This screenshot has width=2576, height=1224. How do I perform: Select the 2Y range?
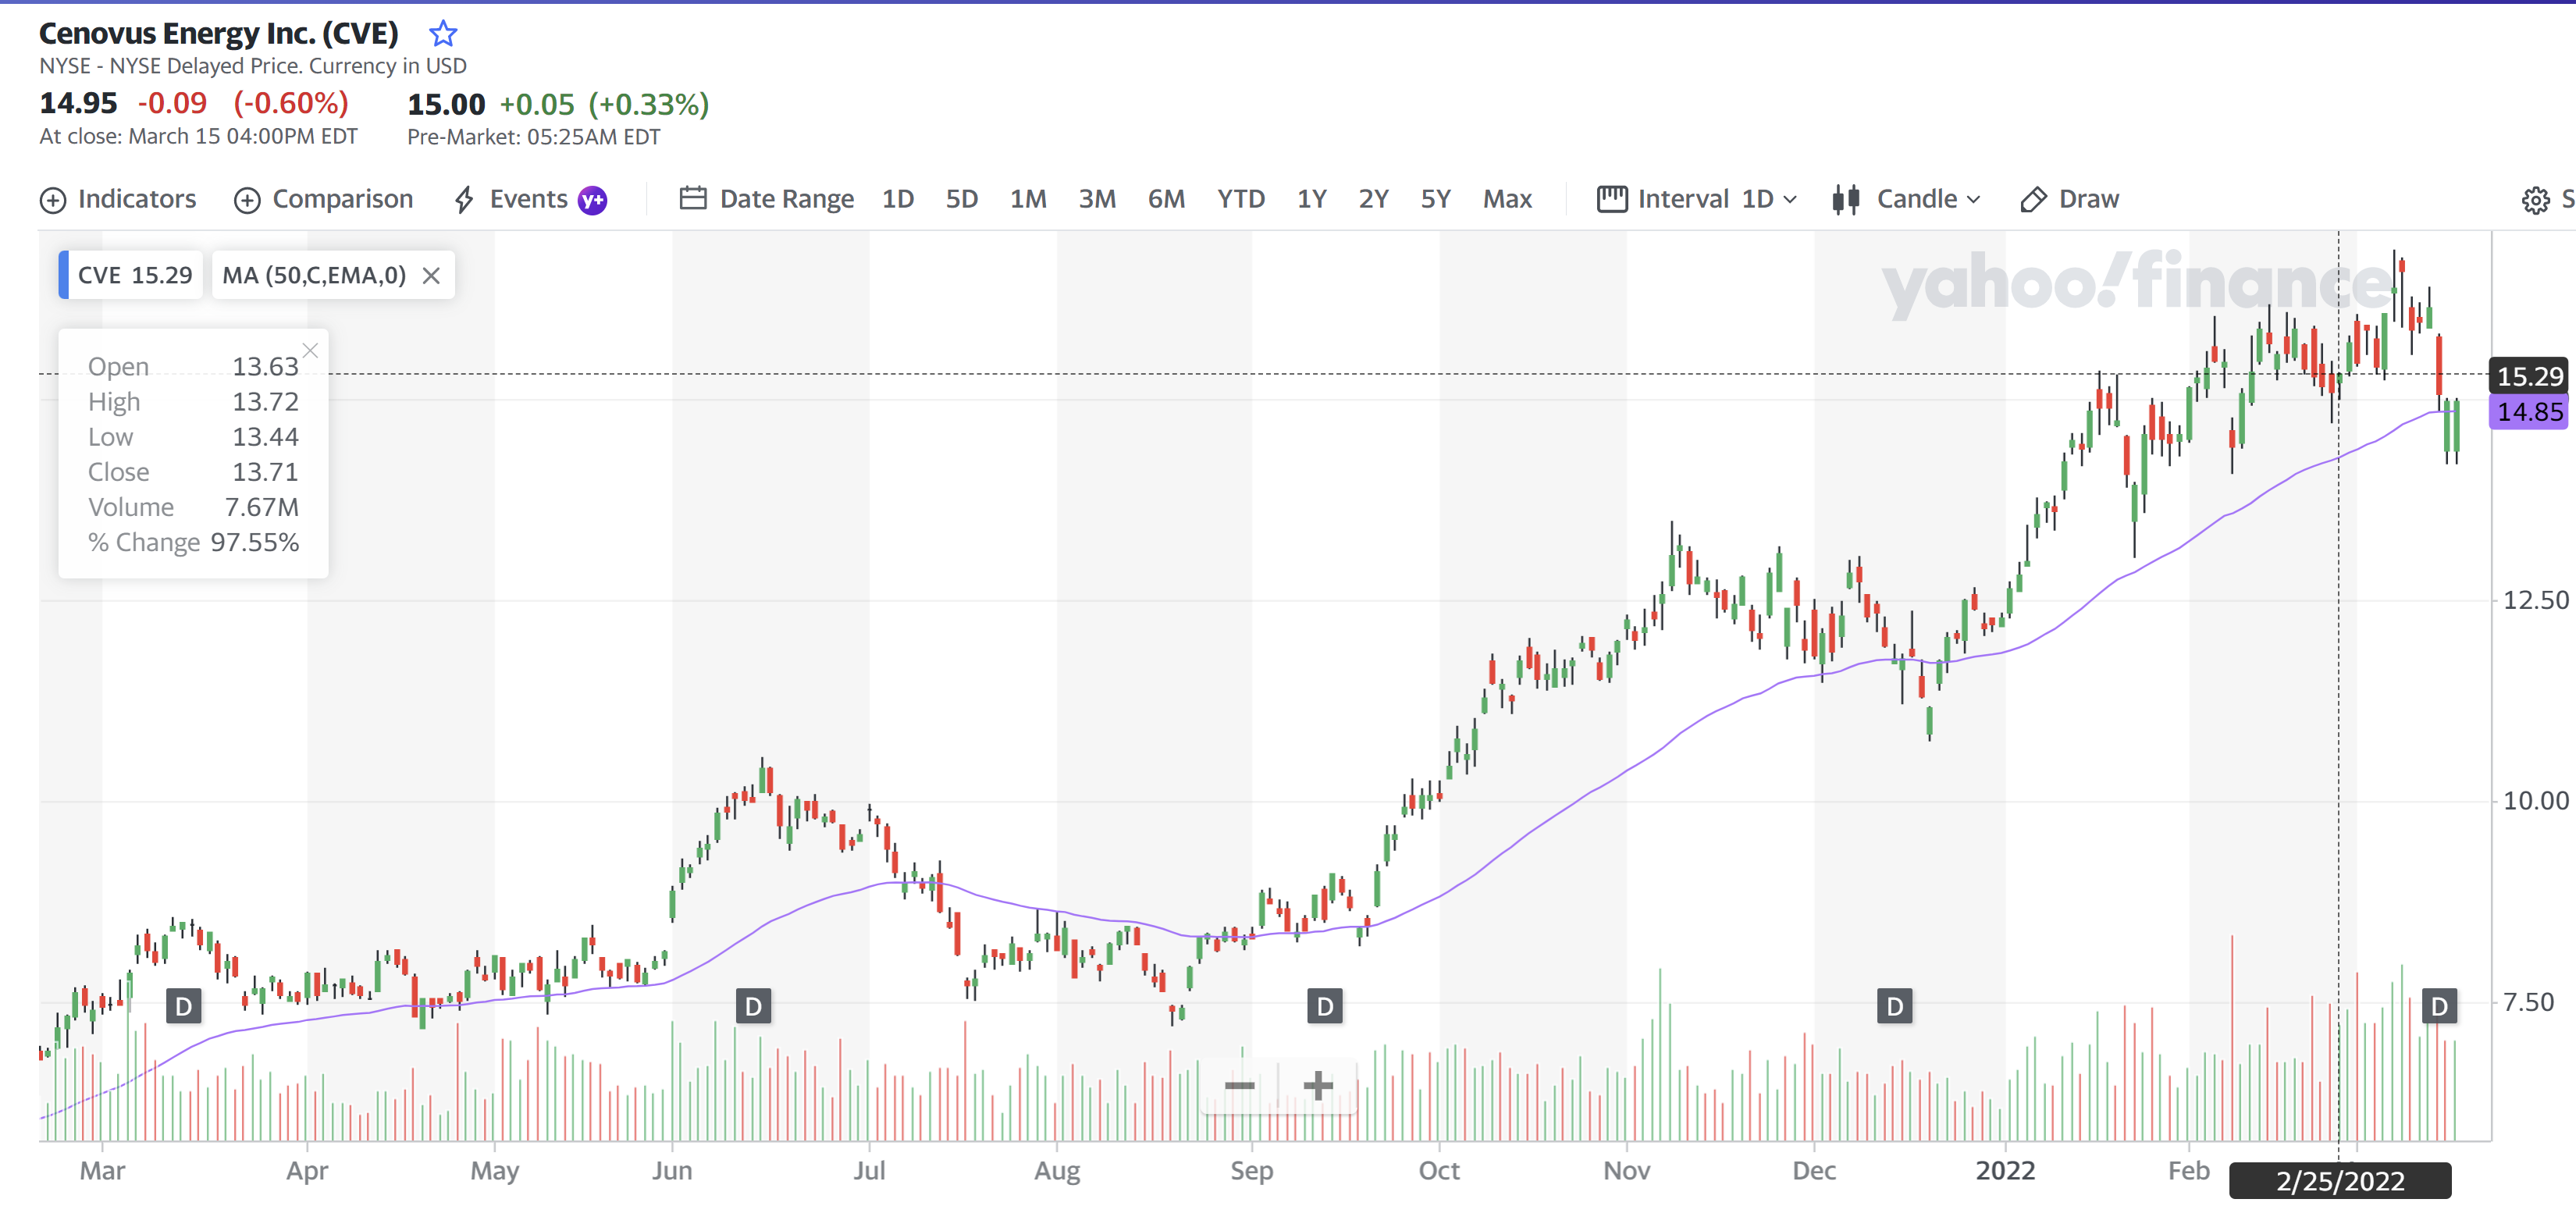[1374, 199]
